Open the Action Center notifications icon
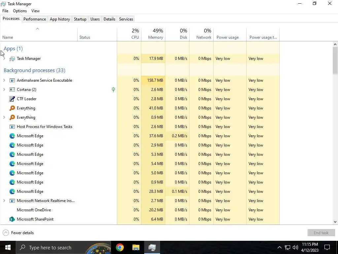 (327, 247)
